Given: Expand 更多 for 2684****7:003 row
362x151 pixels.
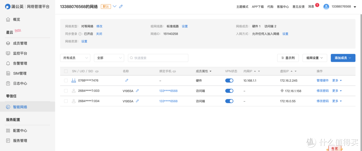Looking at the screenshot, I should pyautogui.click(x=337, y=91).
